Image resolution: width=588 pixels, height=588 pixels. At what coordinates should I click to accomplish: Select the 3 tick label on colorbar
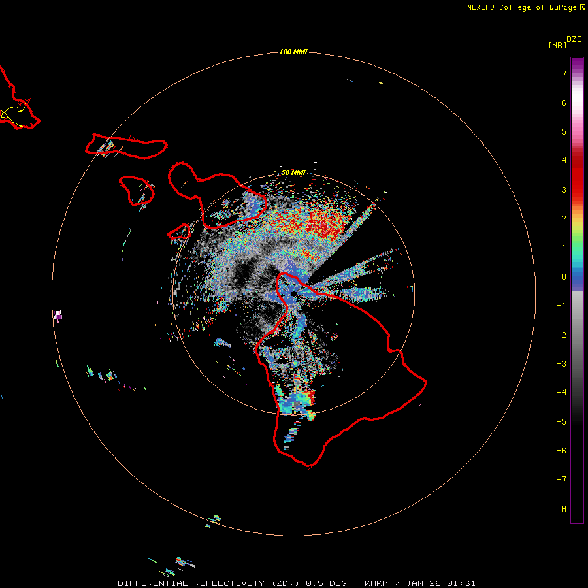(x=564, y=189)
